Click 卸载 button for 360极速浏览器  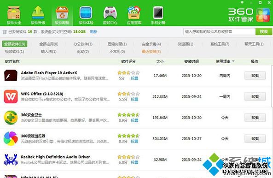click(x=255, y=139)
